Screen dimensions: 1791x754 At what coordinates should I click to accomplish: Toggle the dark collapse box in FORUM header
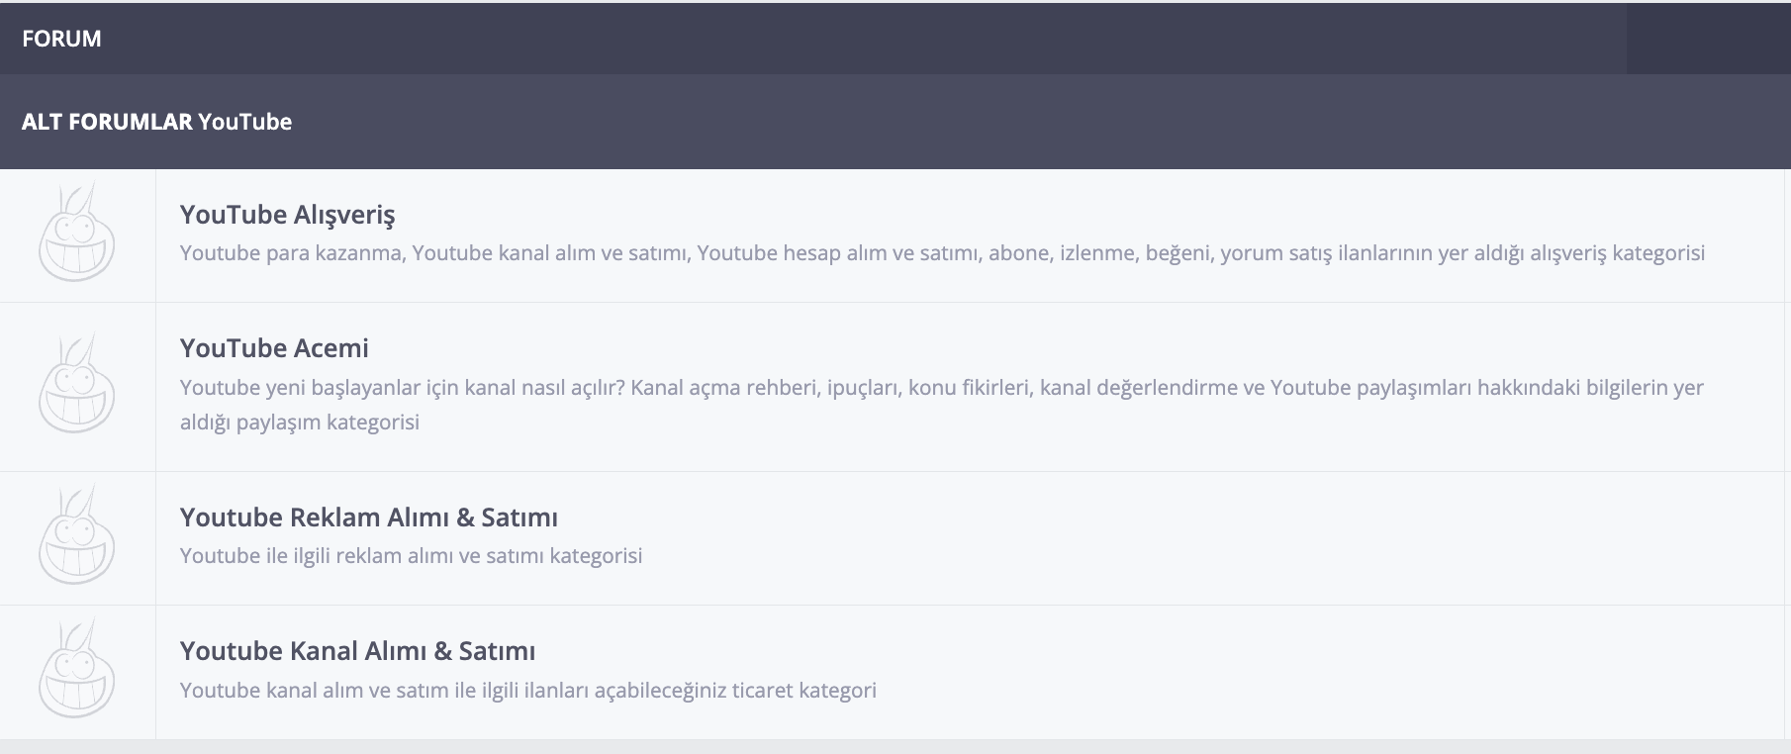[x=1708, y=39]
